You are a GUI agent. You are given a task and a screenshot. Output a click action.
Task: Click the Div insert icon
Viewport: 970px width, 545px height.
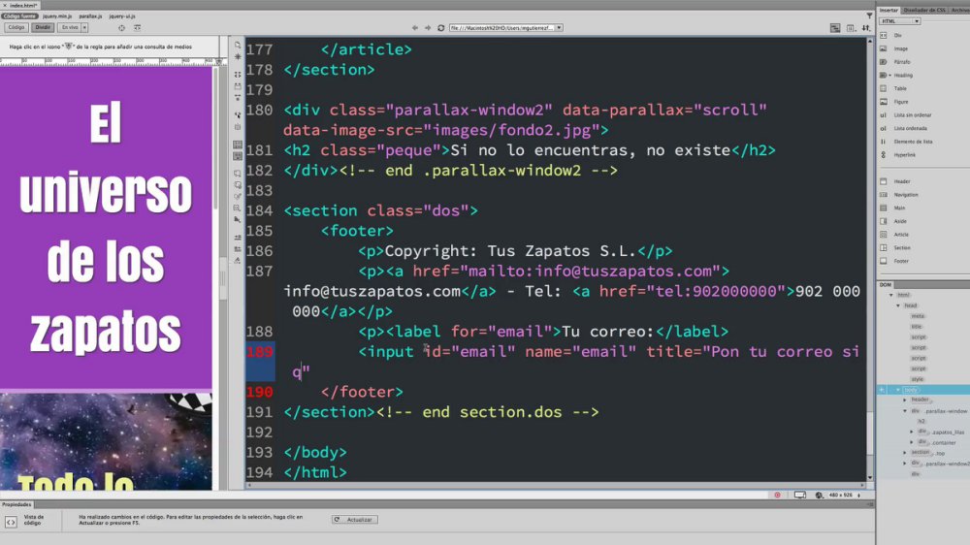pyautogui.click(x=884, y=35)
